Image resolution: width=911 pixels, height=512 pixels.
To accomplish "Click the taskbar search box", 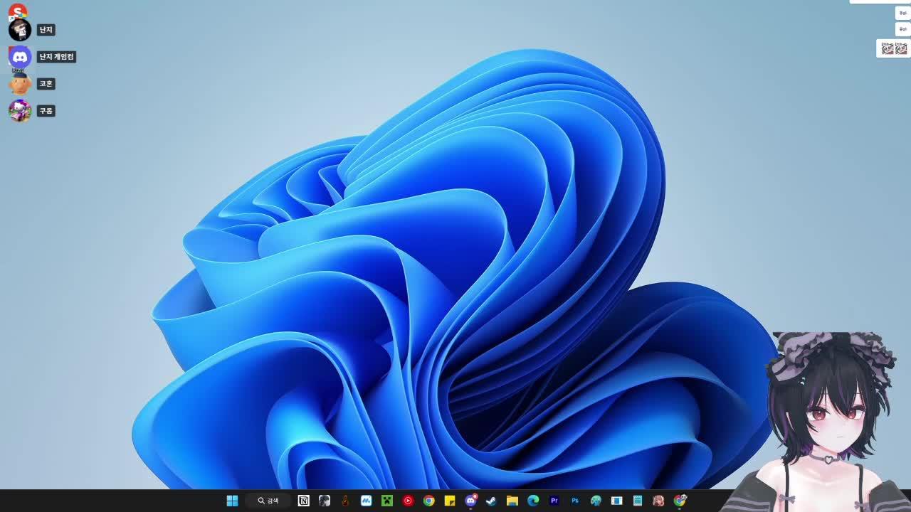I will pyautogui.click(x=268, y=501).
